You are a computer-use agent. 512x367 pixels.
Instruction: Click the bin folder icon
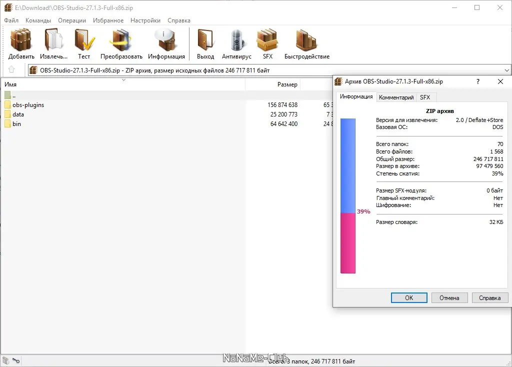8,123
